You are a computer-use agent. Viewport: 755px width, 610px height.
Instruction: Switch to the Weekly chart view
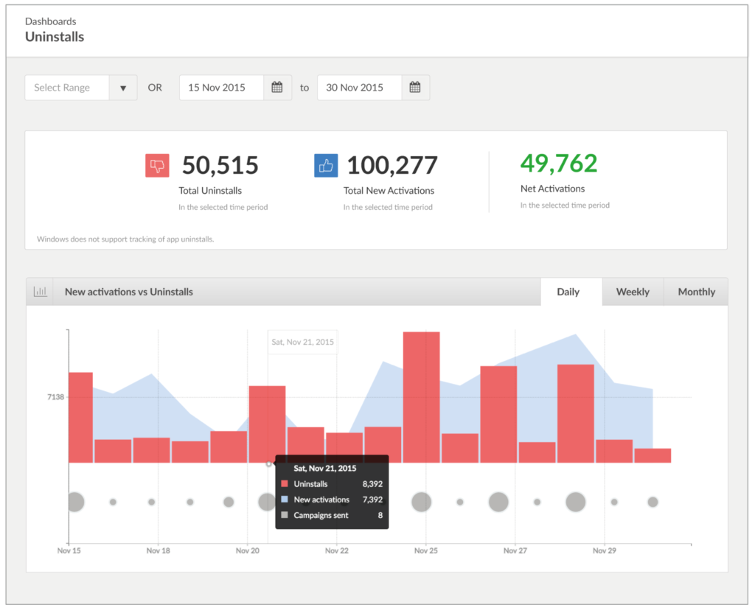633,292
